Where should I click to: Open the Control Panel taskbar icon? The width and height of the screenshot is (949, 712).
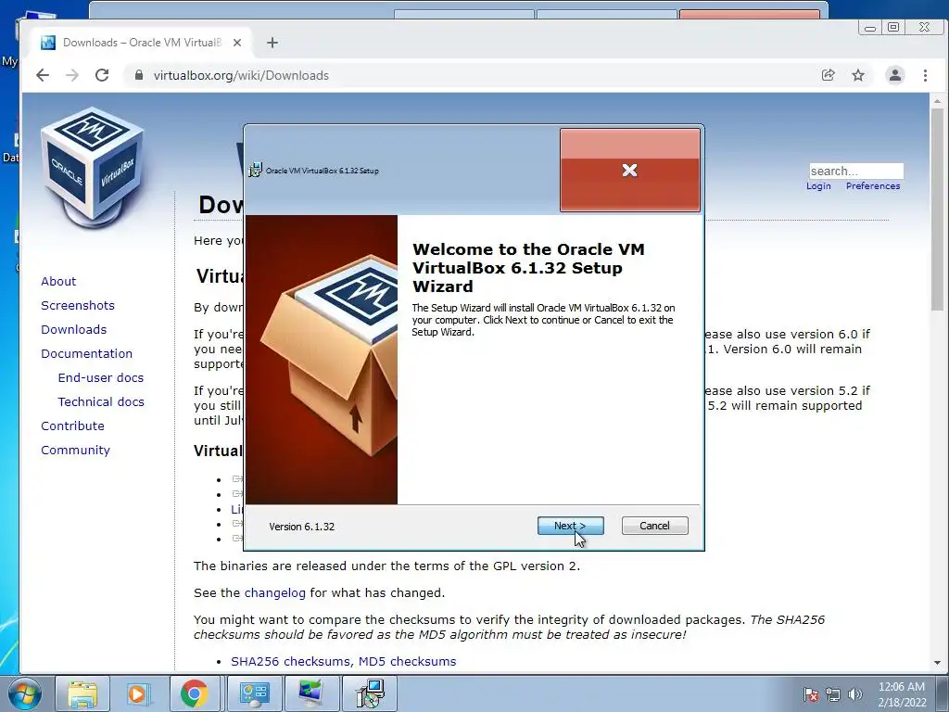254,693
